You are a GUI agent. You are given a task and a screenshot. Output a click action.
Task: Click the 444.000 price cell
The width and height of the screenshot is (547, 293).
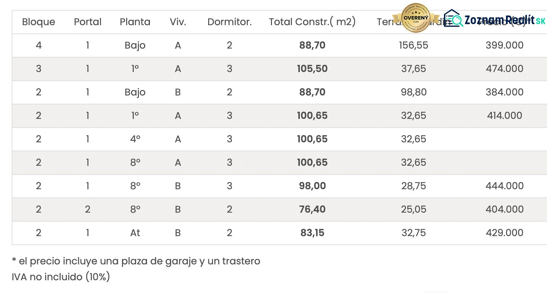pos(505,186)
